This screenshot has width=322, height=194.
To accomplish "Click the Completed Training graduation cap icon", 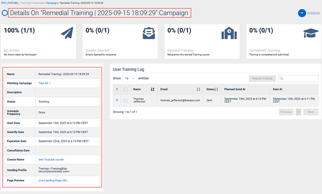I will pos(311,34).
